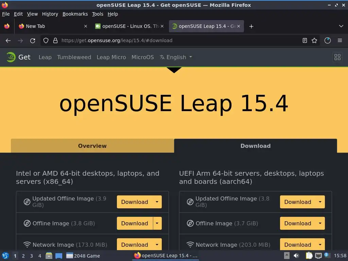This screenshot has height=261, width=348.
Task: Click disc icon beside aarch64 Offline Image 3.7 GiB
Action: (190, 223)
